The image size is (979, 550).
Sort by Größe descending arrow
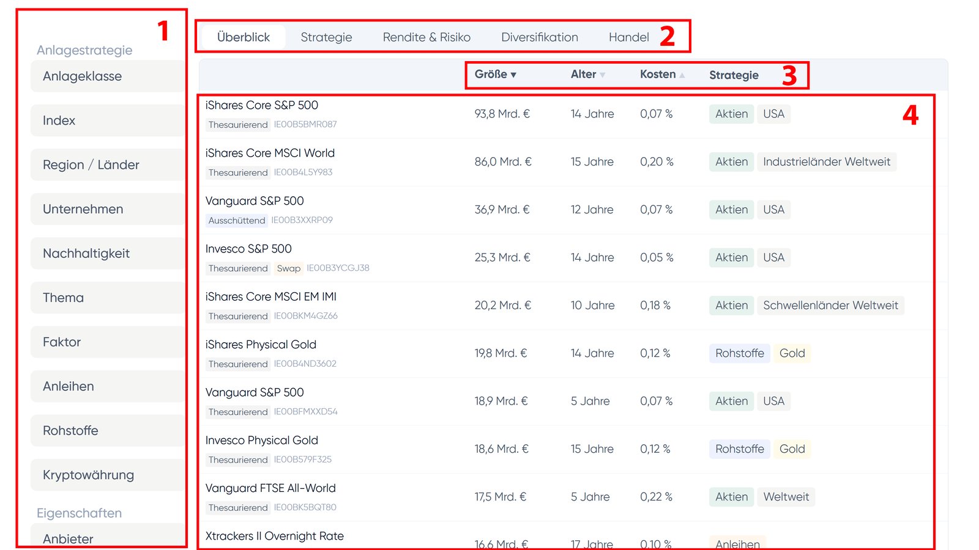click(x=513, y=75)
